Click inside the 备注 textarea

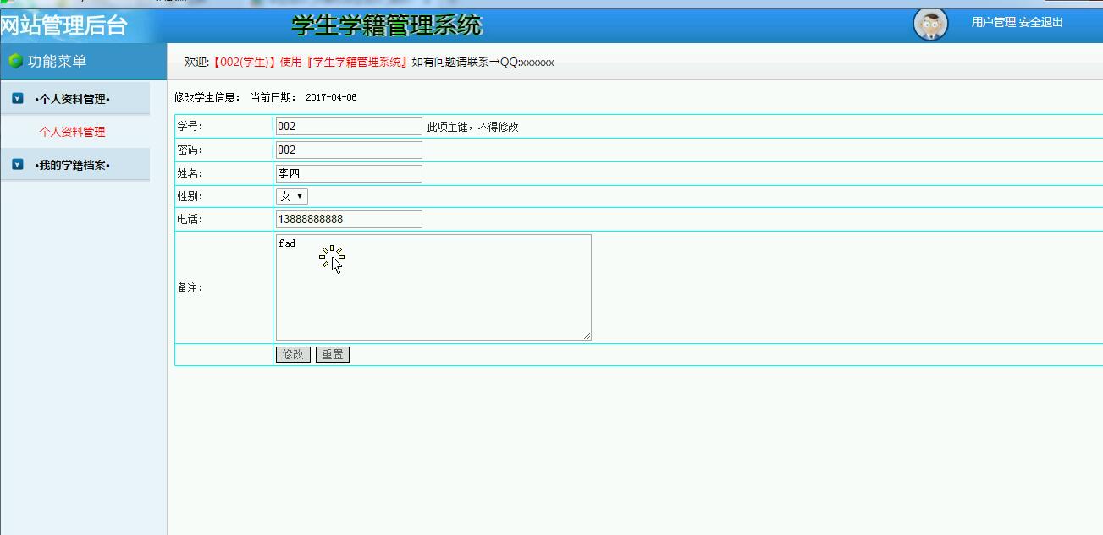(433, 287)
